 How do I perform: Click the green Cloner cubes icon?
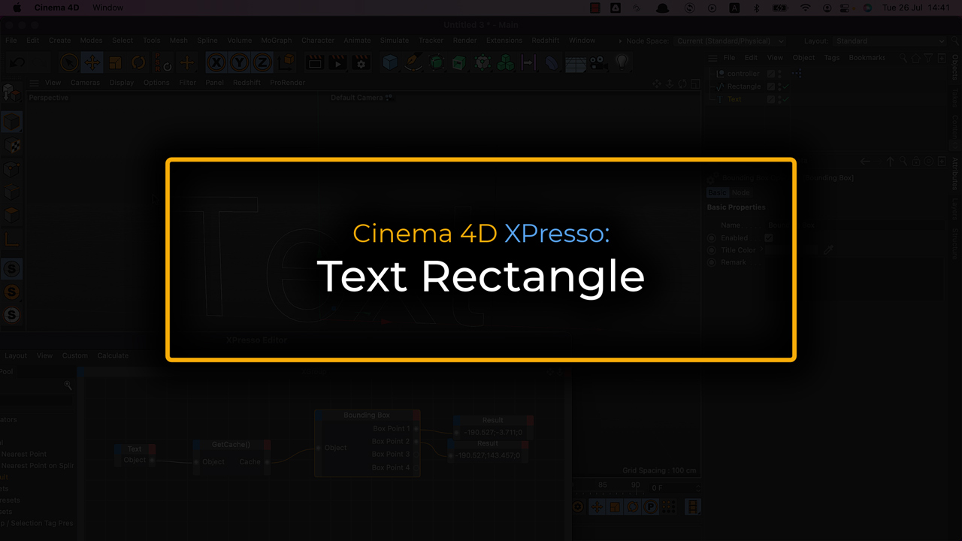pyautogui.click(x=506, y=63)
